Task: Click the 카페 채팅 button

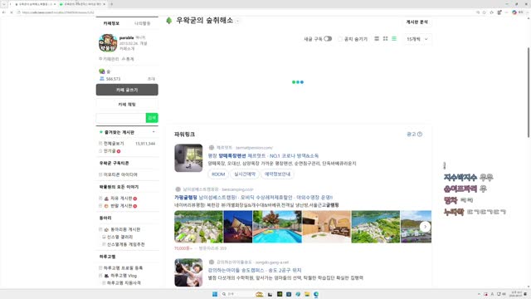Action: pyautogui.click(x=127, y=105)
